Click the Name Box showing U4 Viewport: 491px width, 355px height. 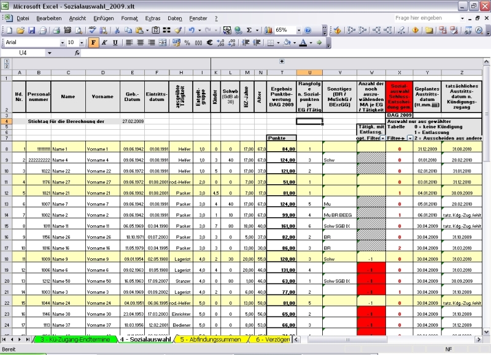point(23,53)
